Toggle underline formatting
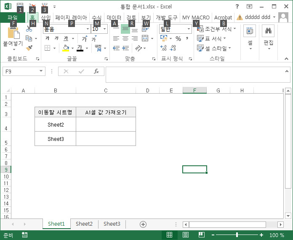 [x=66, y=38]
